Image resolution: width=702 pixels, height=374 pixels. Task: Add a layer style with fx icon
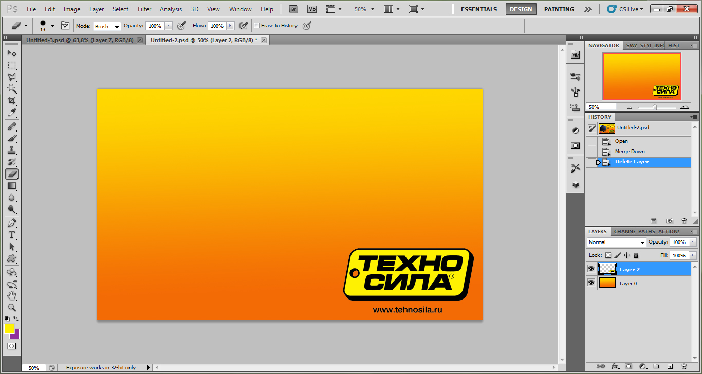pyautogui.click(x=615, y=366)
